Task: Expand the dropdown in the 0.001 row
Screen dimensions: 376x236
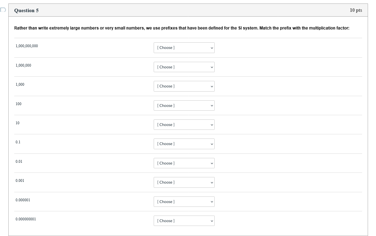Action: pyautogui.click(x=184, y=182)
